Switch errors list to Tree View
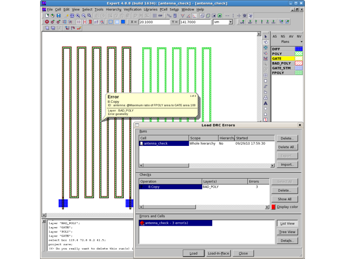 click(x=287, y=232)
